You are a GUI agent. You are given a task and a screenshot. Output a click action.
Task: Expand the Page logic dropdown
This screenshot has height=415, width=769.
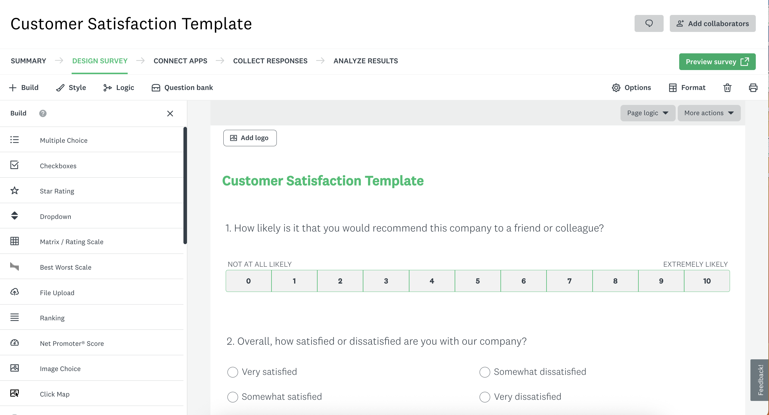[647, 113]
